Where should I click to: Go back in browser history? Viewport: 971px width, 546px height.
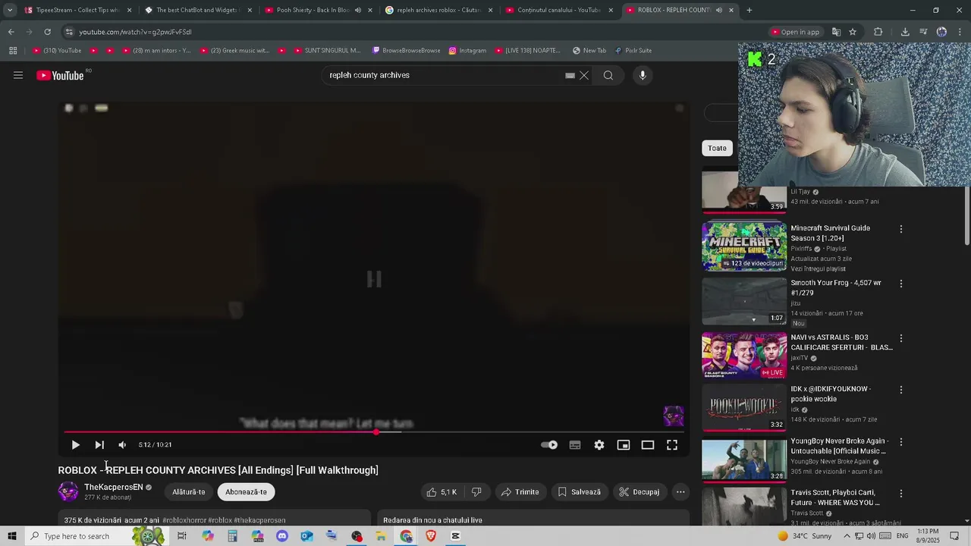(11, 32)
